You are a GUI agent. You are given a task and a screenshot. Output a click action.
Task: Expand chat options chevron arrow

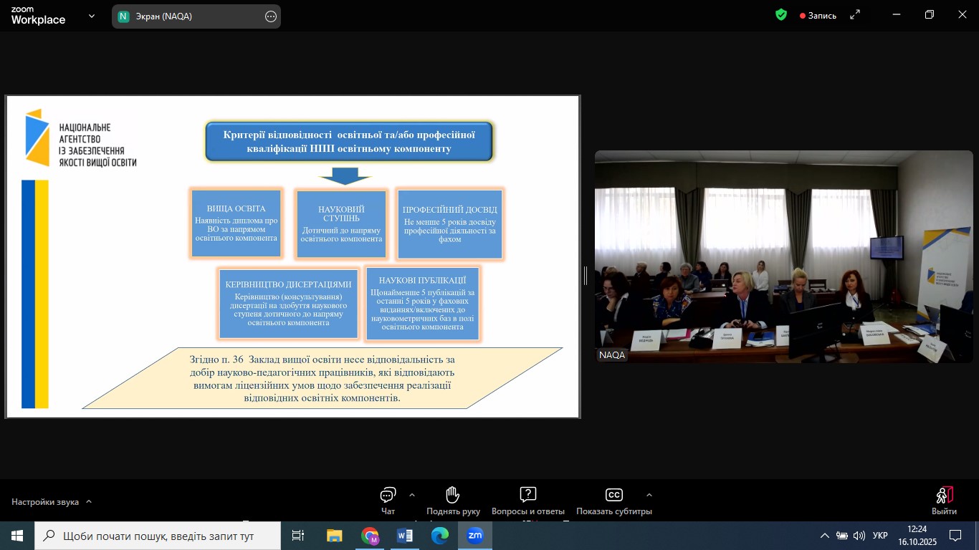coord(412,495)
